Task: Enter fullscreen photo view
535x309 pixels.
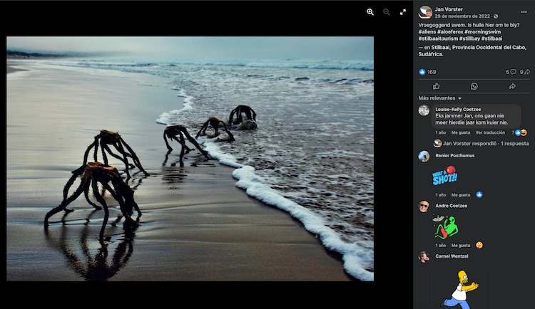Action: (x=403, y=12)
